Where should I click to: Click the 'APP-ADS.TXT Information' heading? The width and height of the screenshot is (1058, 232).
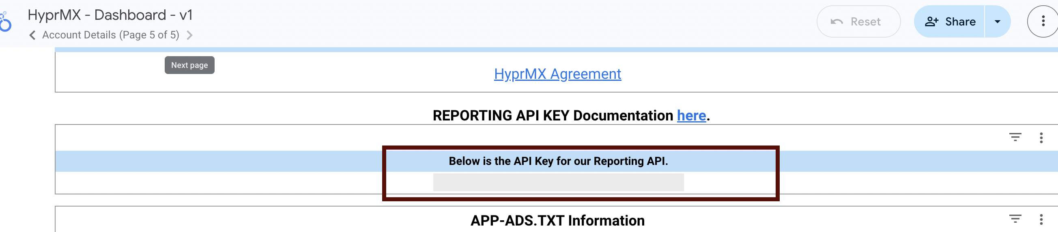[x=557, y=221]
